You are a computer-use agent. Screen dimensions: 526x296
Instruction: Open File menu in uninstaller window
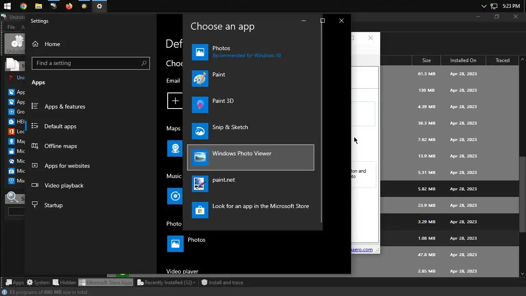(11, 27)
